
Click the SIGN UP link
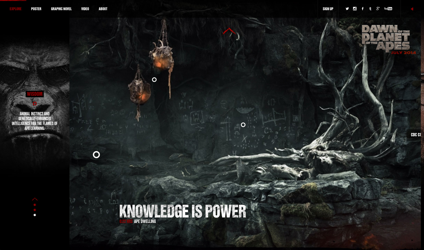[328, 9]
